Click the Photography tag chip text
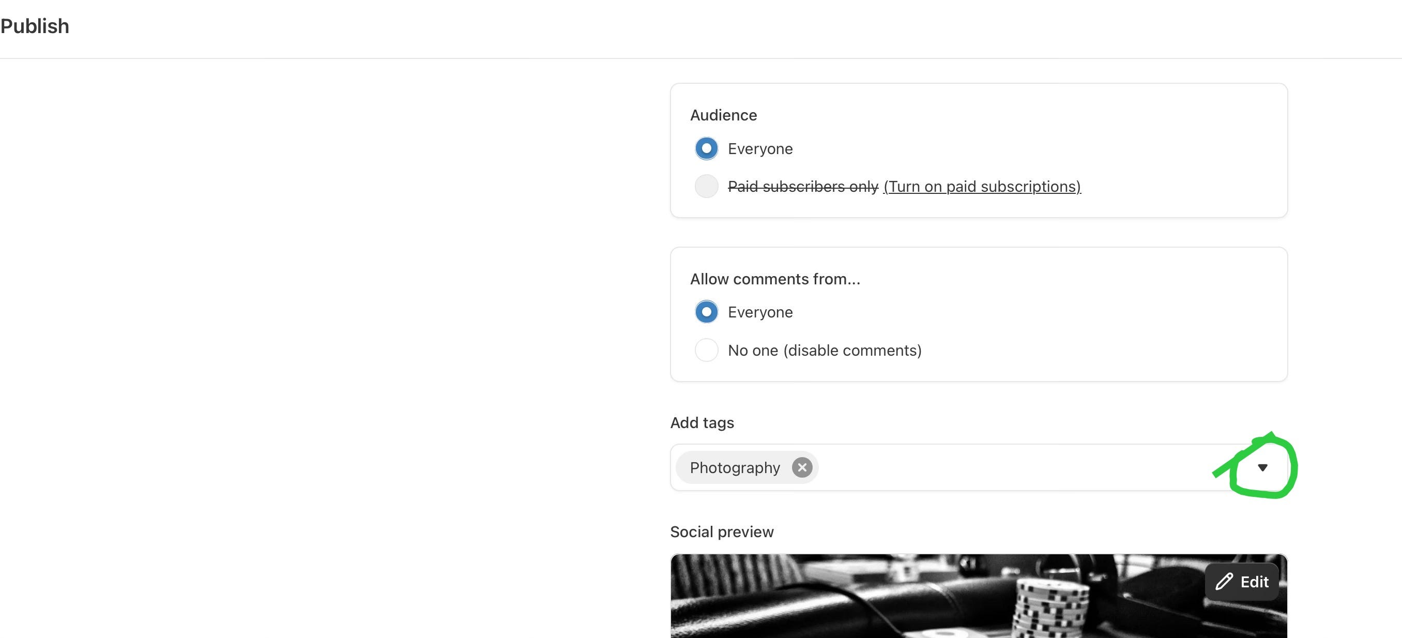 click(x=735, y=467)
